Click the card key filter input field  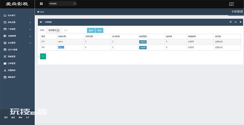[74, 31]
